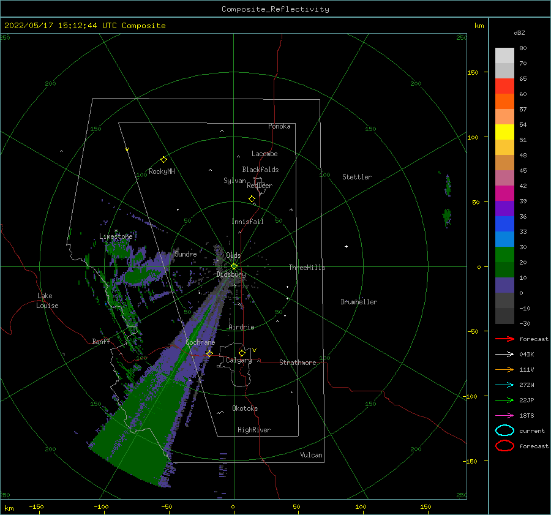Click the green 22JP arrow icon

point(504,400)
